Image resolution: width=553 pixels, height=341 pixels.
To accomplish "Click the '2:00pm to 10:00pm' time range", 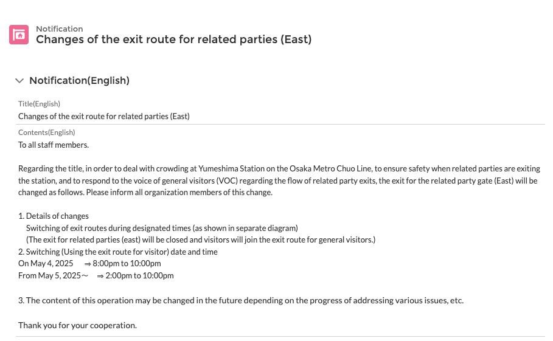I will click(139, 275).
